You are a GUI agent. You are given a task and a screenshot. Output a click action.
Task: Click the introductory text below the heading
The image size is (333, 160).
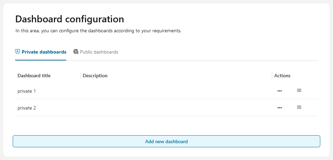(98, 31)
